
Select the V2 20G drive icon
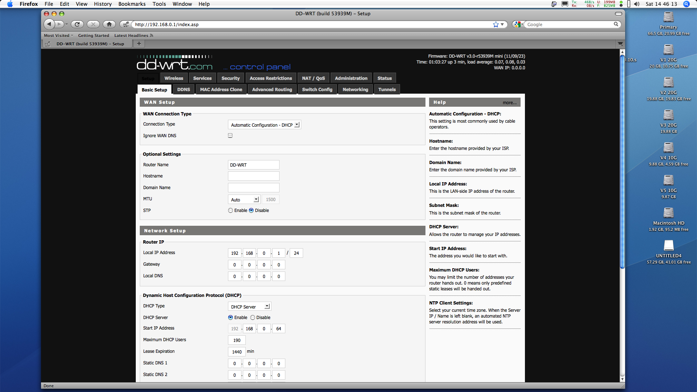pos(668,82)
